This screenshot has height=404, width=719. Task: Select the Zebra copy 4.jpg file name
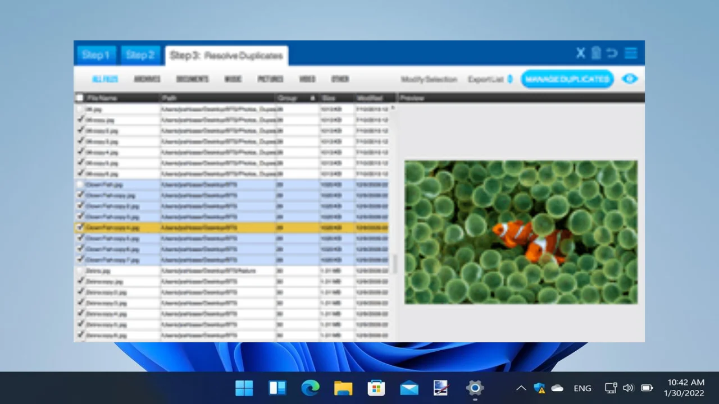pos(106,314)
